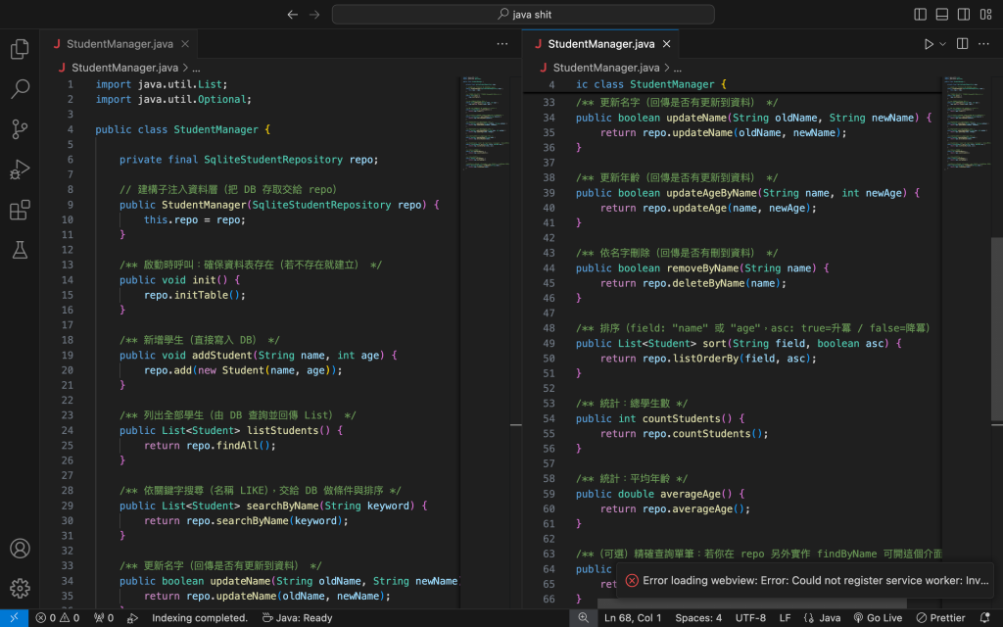Open the Search view in activity bar
Image resolution: width=1003 pixels, height=627 pixels.
point(20,90)
